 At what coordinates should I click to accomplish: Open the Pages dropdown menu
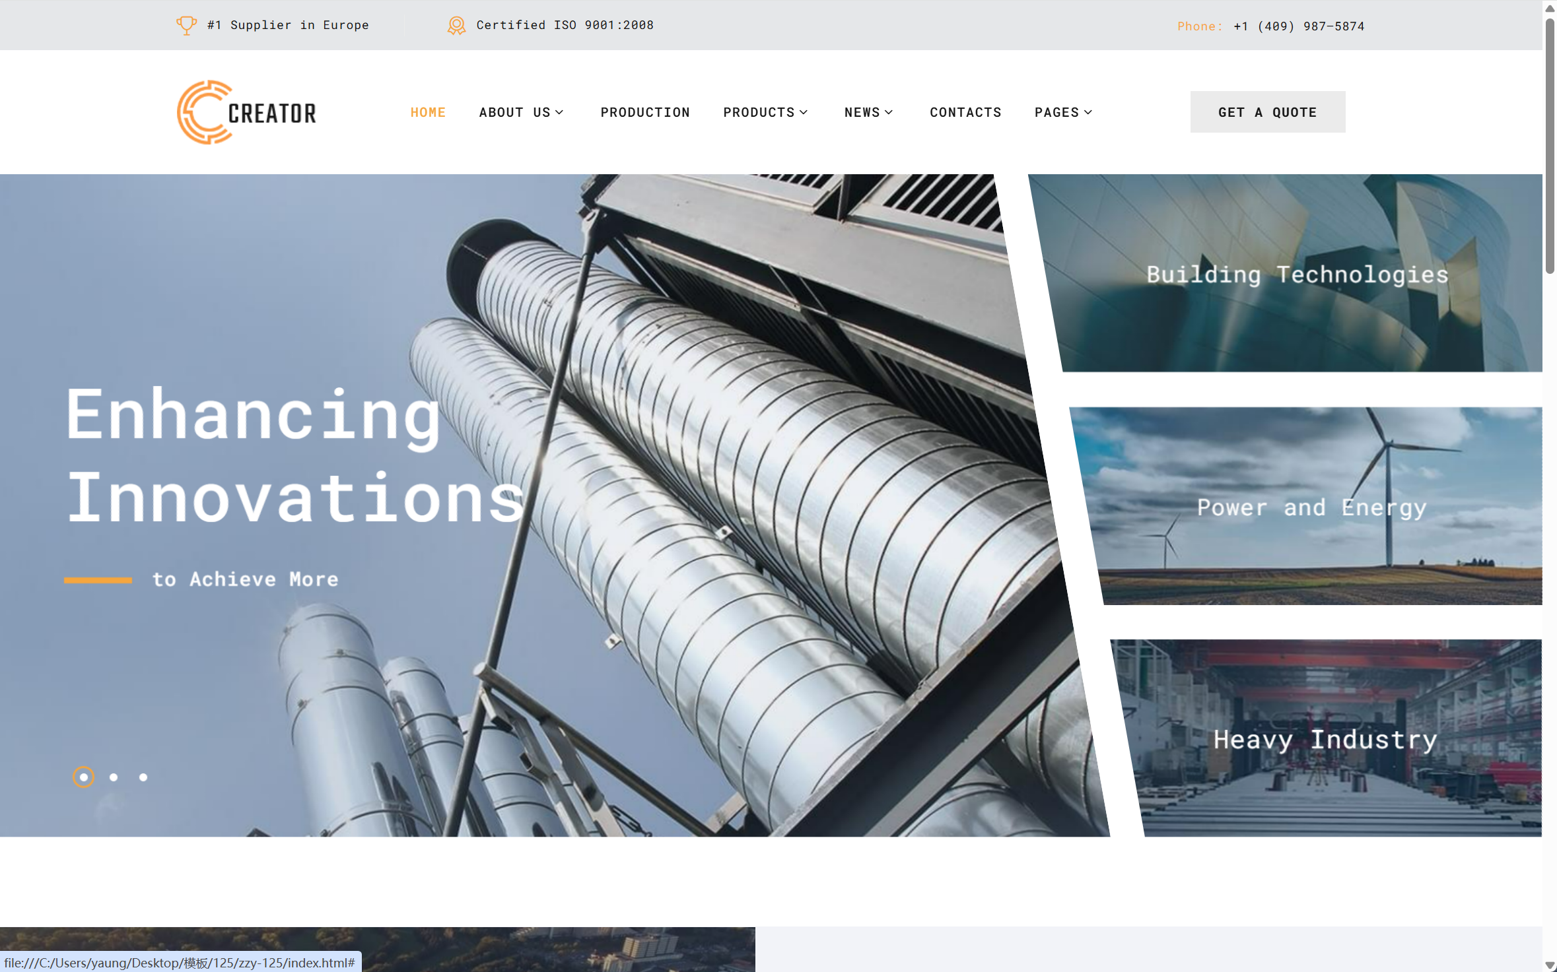1063,112
